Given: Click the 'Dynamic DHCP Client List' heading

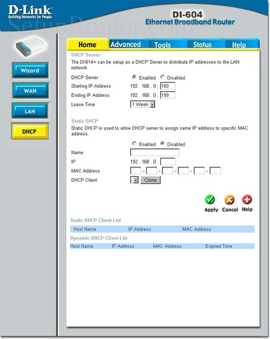Looking at the screenshot, I should coord(99,238).
